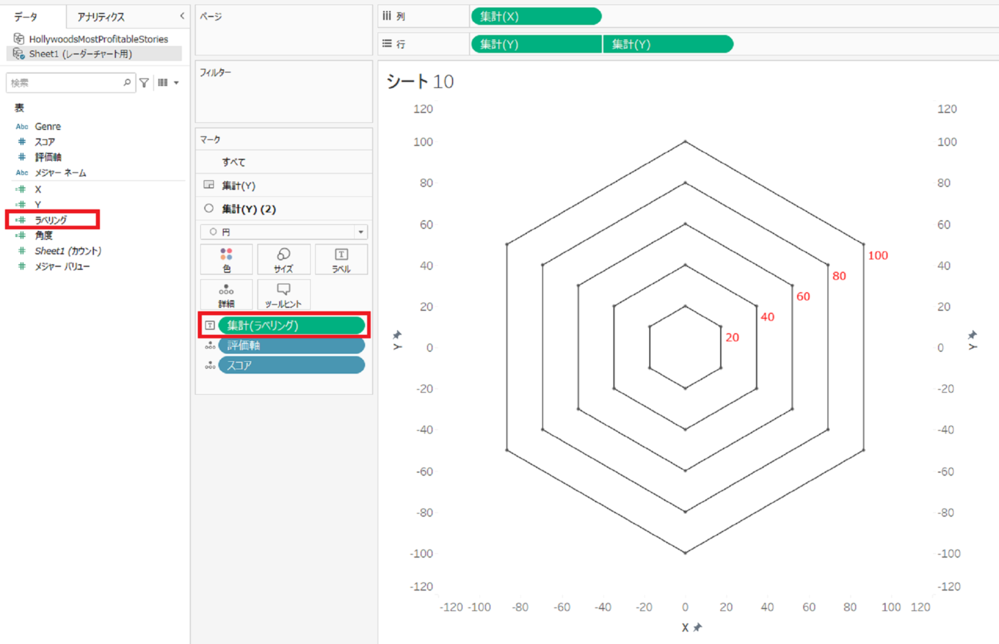Open the Detail (詳細) mark card
This screenshot has width=999, height=644.
pos(226,295)
